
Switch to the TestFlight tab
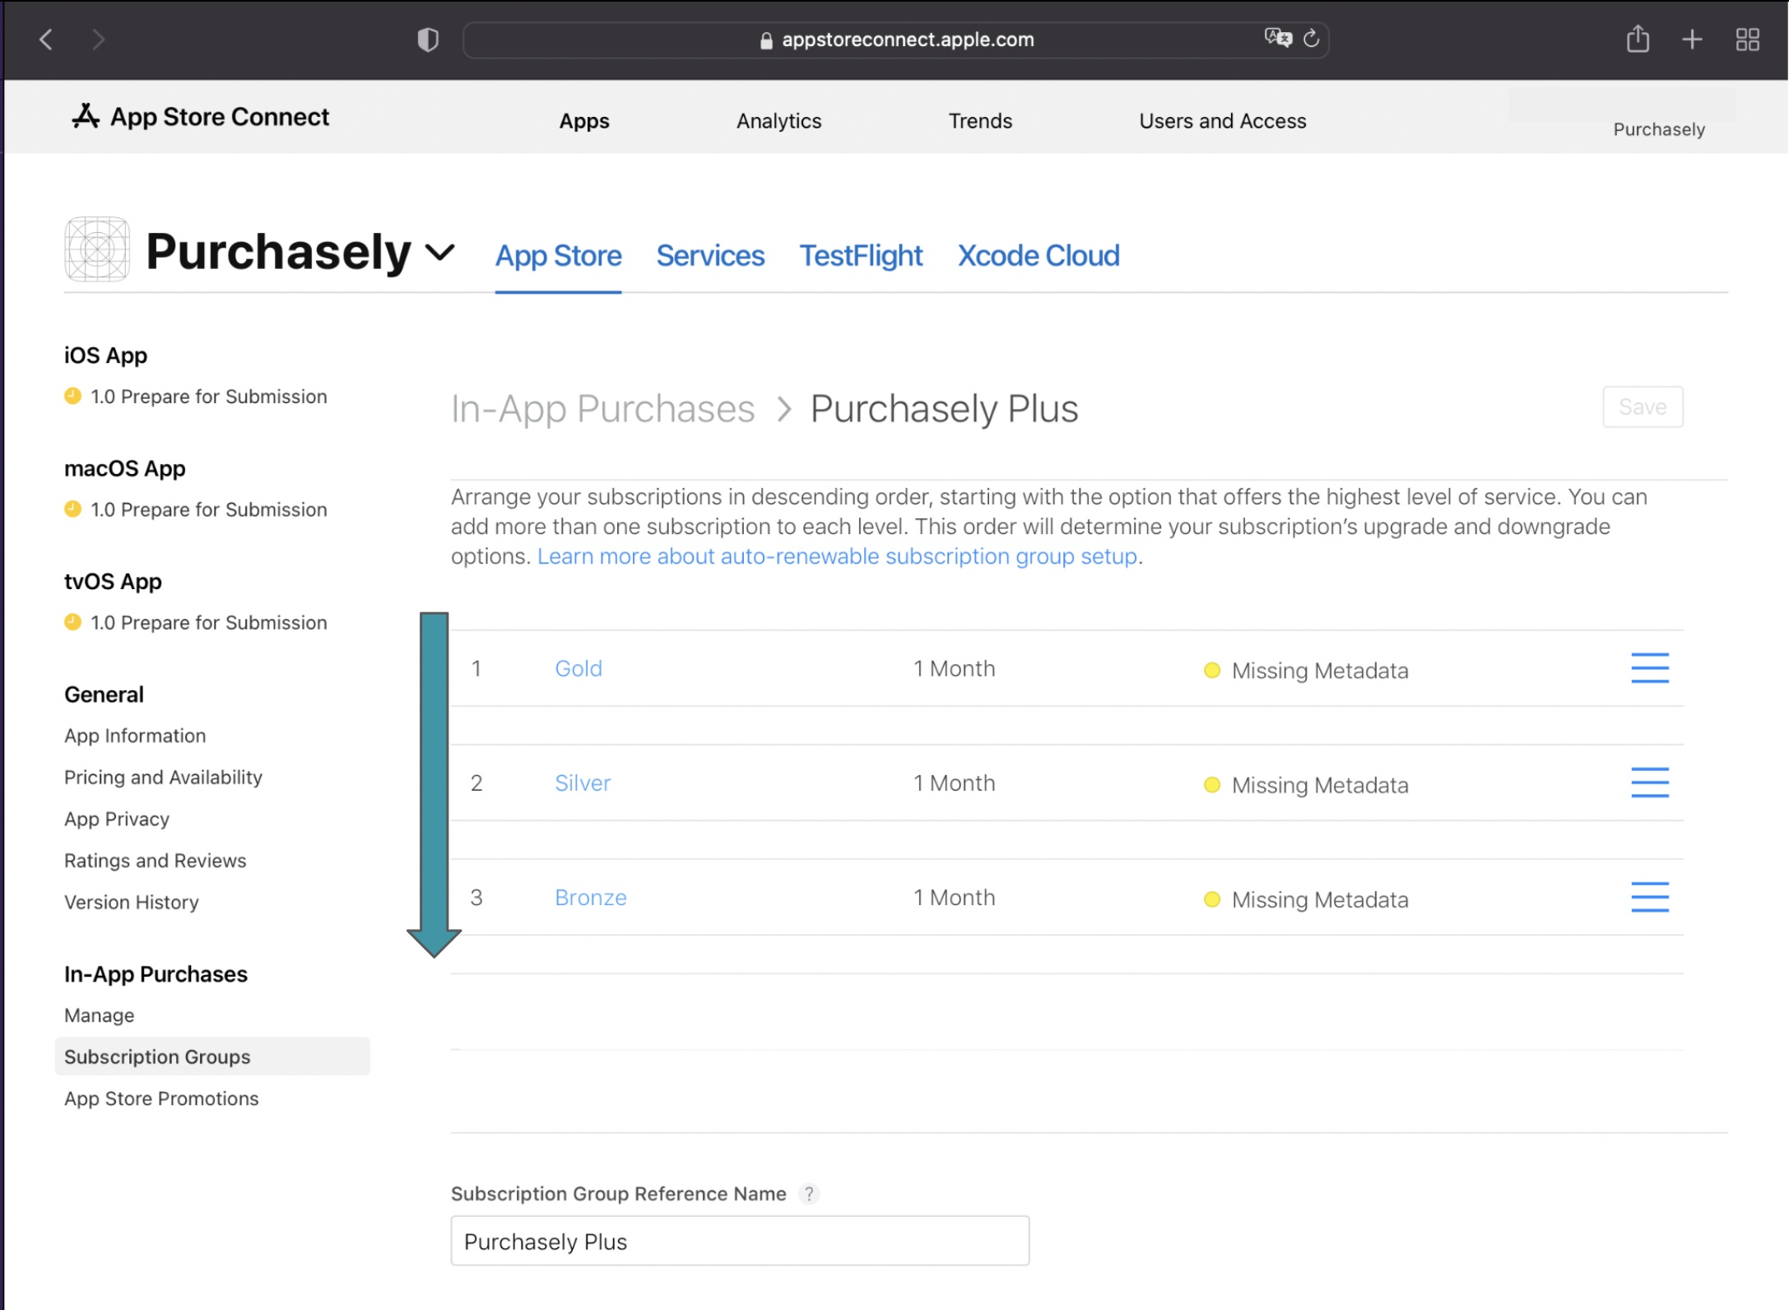pyautogui.click(x=861, y=256)
